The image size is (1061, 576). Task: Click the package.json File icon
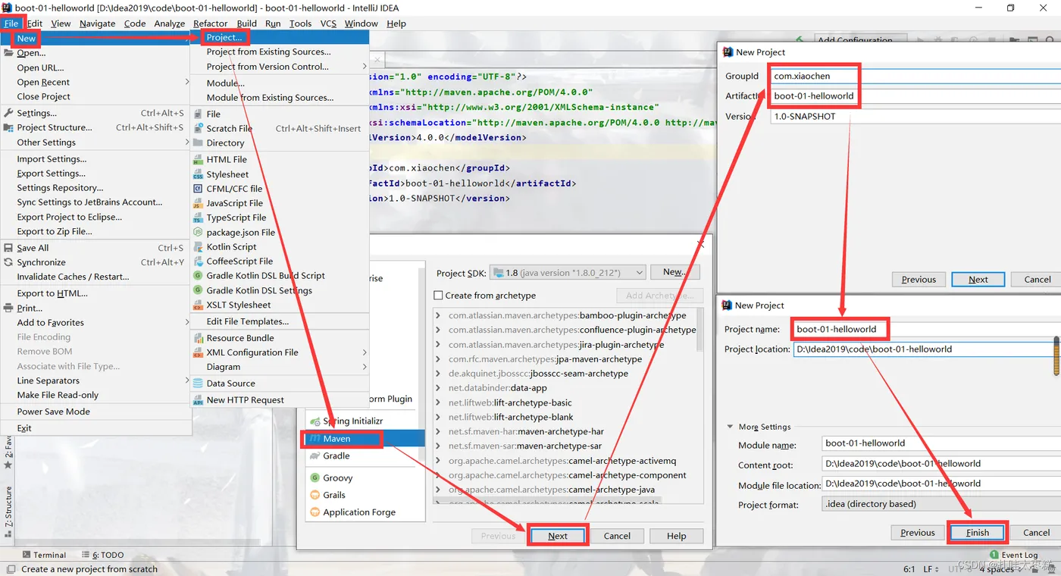click(198, 233)
